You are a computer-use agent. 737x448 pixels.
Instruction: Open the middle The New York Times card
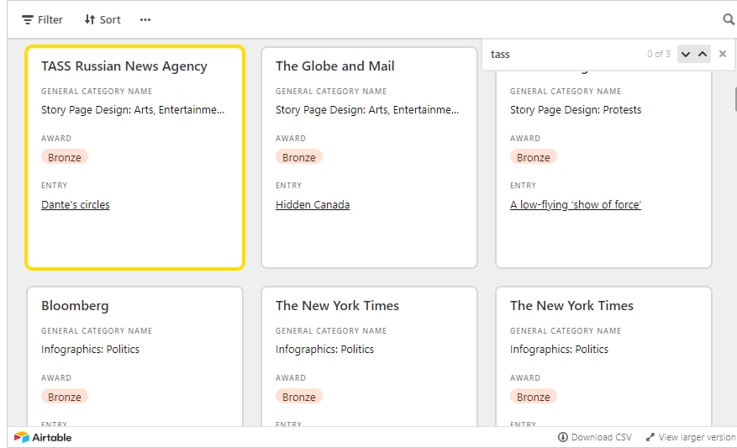[370, 357]
